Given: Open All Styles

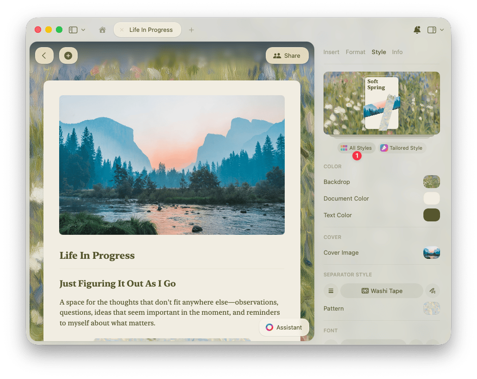Looking at the screenshot, I should click(356, 148).
